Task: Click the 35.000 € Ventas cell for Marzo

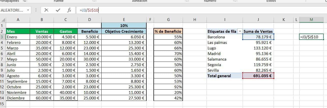Action: [x=42, y=48]
